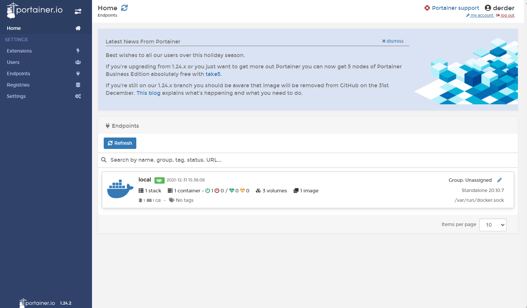The image size is (527, 308).
Task: Open Extensions in the sidebar menu
Action: 46,51
